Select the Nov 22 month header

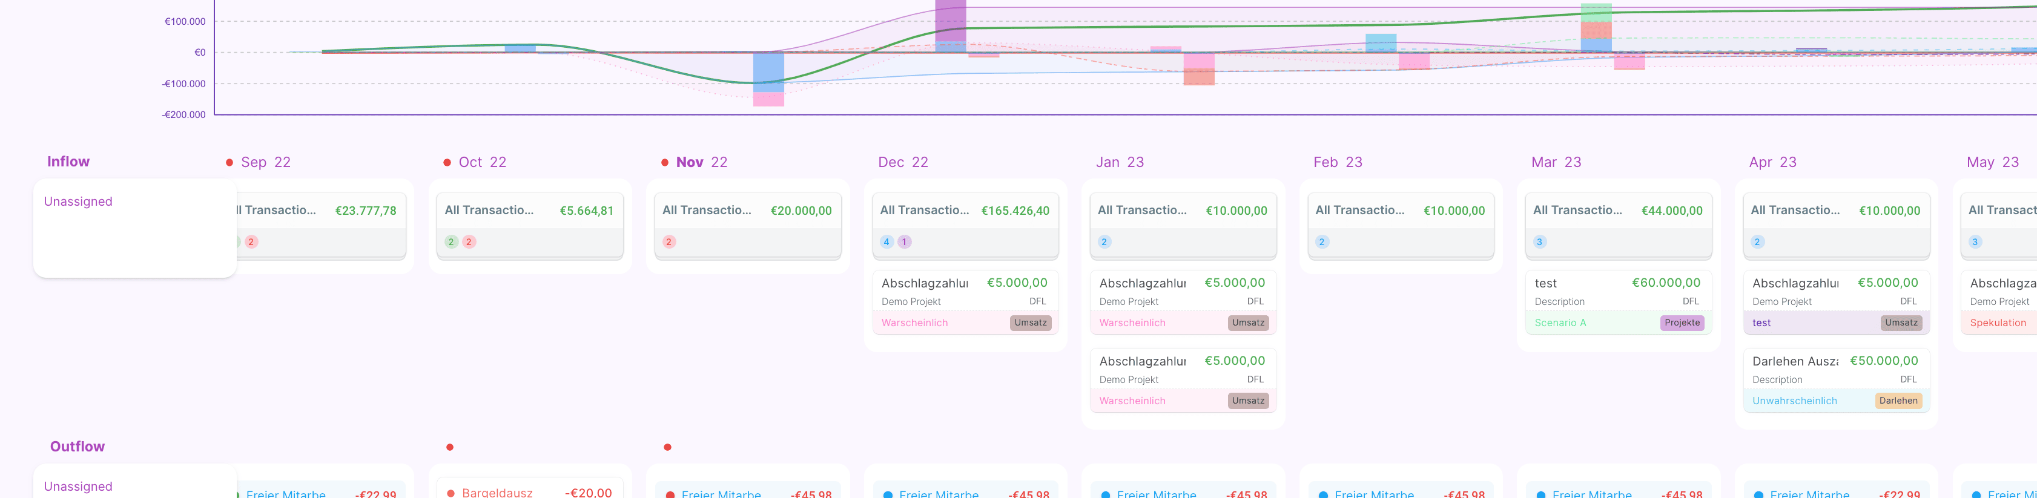click(701, 162)
